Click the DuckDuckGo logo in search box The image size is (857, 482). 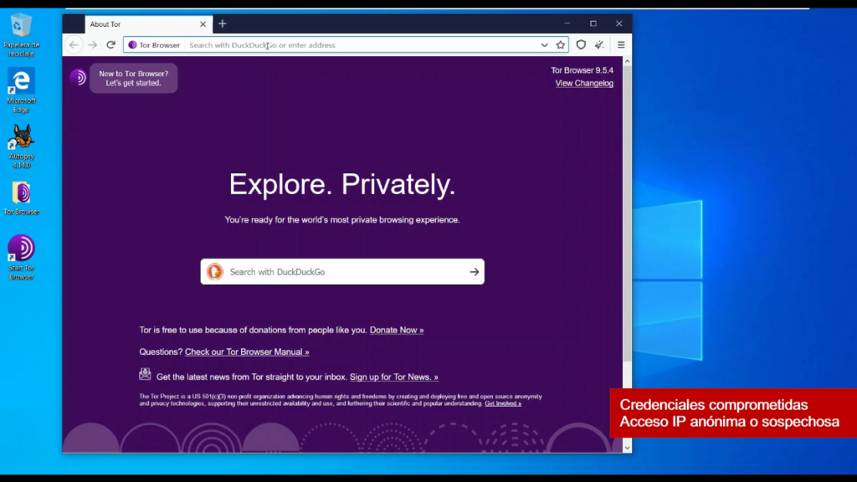pyautogui.click(x=215, y=272)
